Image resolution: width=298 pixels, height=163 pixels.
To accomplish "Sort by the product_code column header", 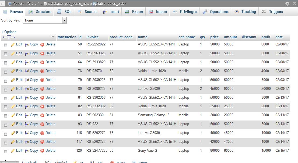I will tap(121, 37).
